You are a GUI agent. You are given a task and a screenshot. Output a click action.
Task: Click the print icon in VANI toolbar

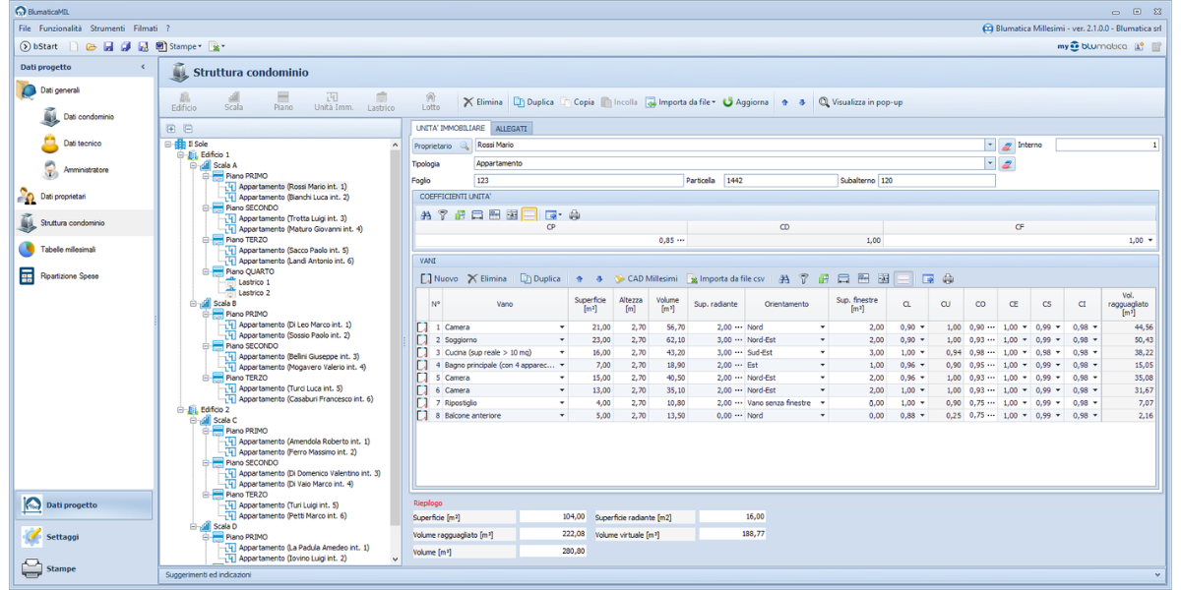948,278
